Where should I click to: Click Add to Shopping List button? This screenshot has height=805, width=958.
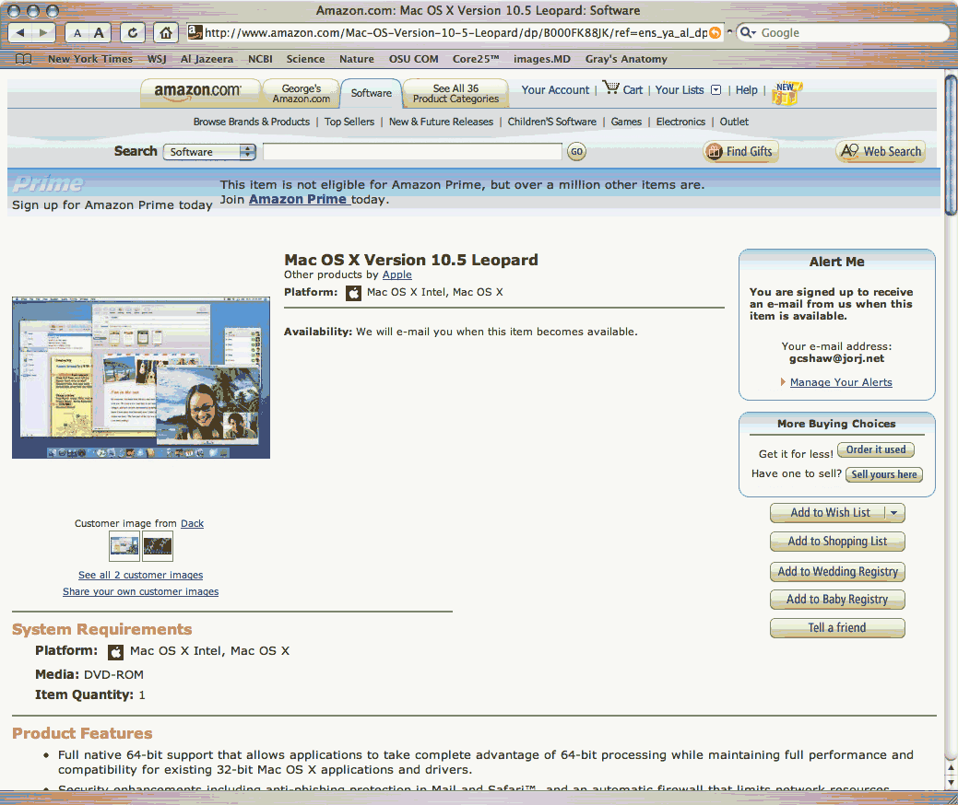click(x=837, y=542)
